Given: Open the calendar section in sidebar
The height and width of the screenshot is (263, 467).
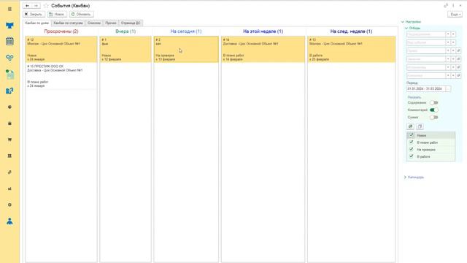Looking at the screenshot, I should 9,42.
